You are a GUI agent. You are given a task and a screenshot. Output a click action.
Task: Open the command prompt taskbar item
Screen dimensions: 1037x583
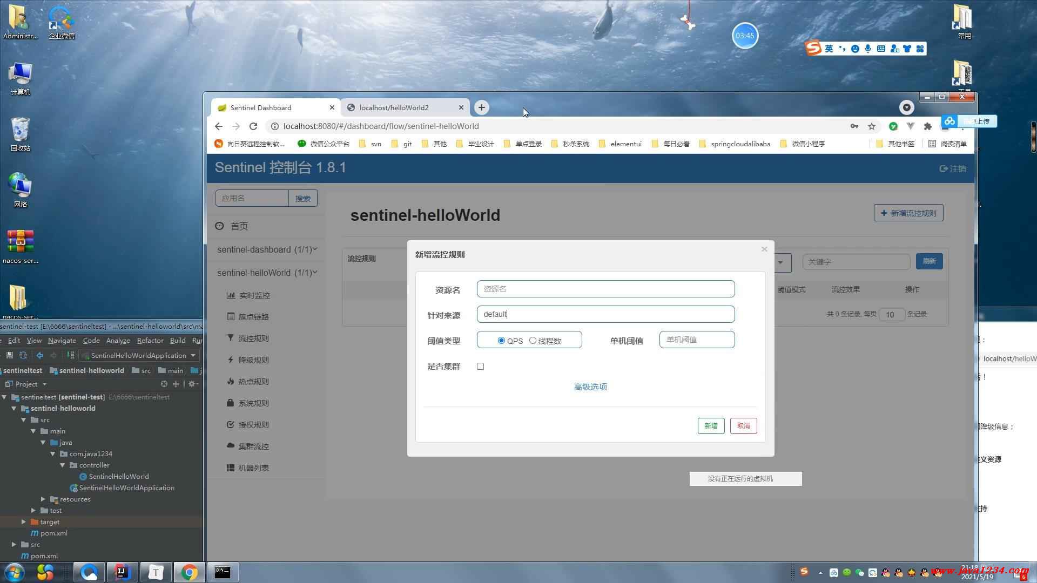223,572
